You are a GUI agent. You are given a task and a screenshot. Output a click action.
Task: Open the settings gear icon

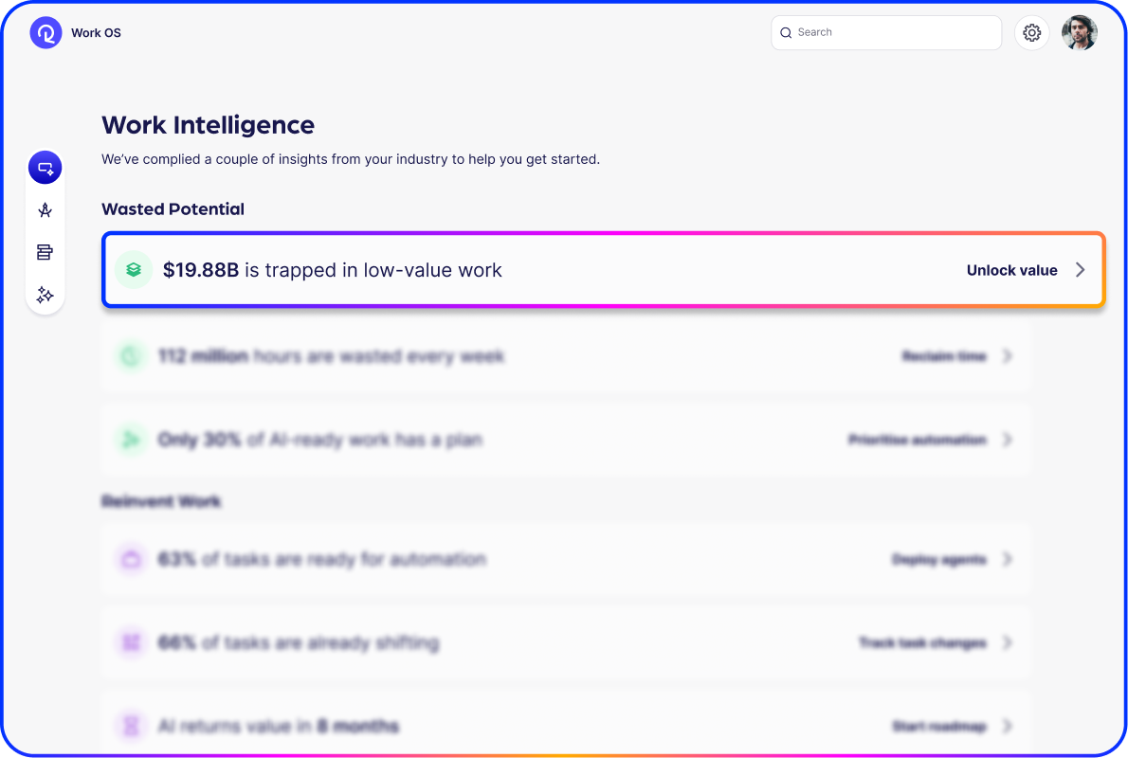pos(1032,33)
